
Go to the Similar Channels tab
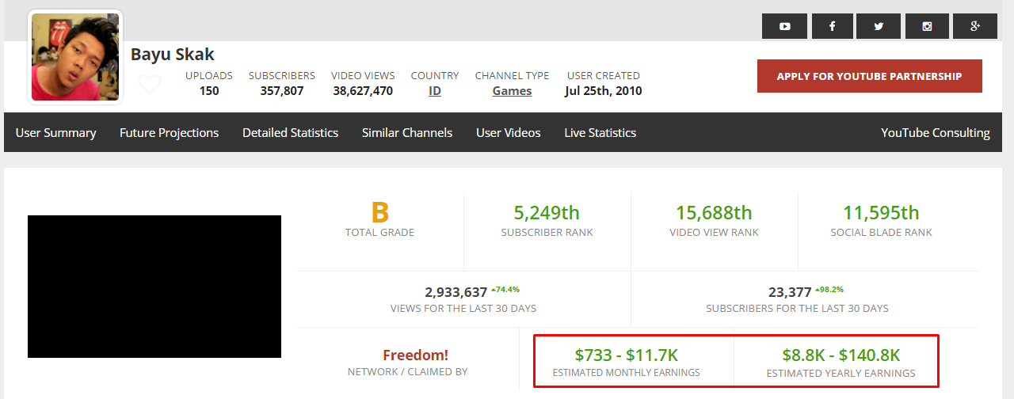(x=407, y=132)
